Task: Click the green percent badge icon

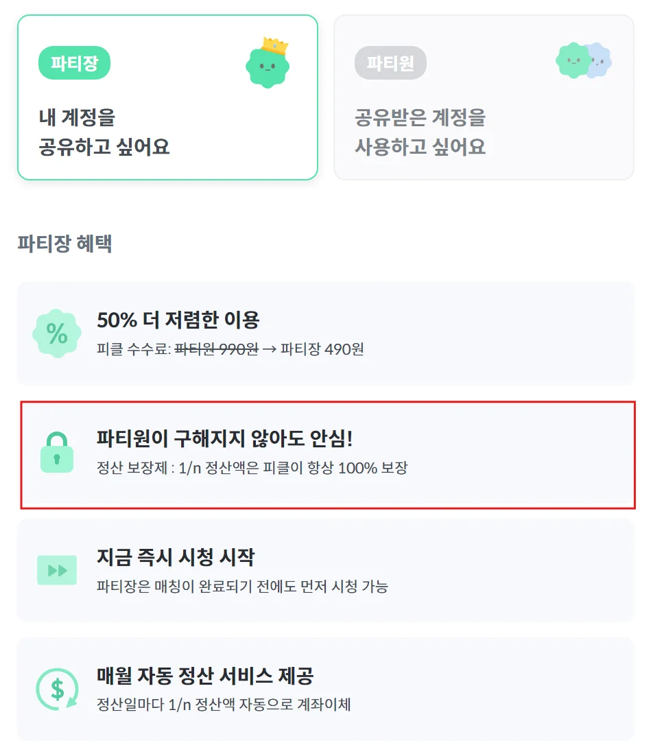Action: point(57,333)
